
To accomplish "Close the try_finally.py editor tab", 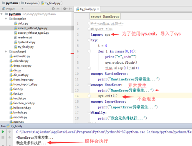I will coord(98,9).
